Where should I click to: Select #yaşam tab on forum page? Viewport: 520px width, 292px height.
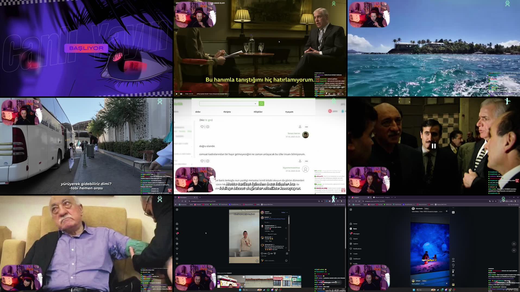tap(289, 112)
